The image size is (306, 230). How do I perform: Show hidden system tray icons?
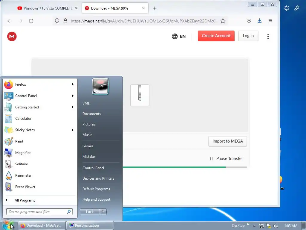pos(254,226)
